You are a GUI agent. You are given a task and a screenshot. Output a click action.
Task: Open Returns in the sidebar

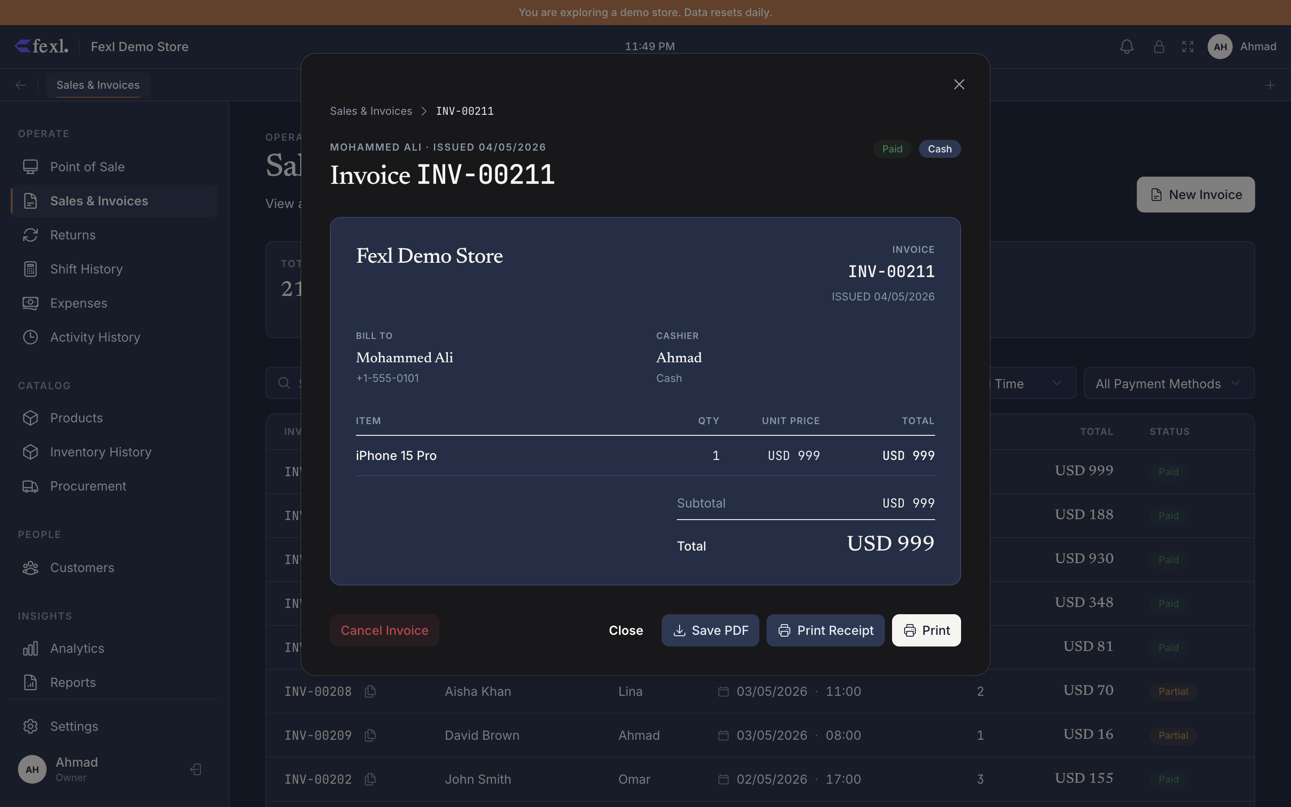(x=113, y=235)
